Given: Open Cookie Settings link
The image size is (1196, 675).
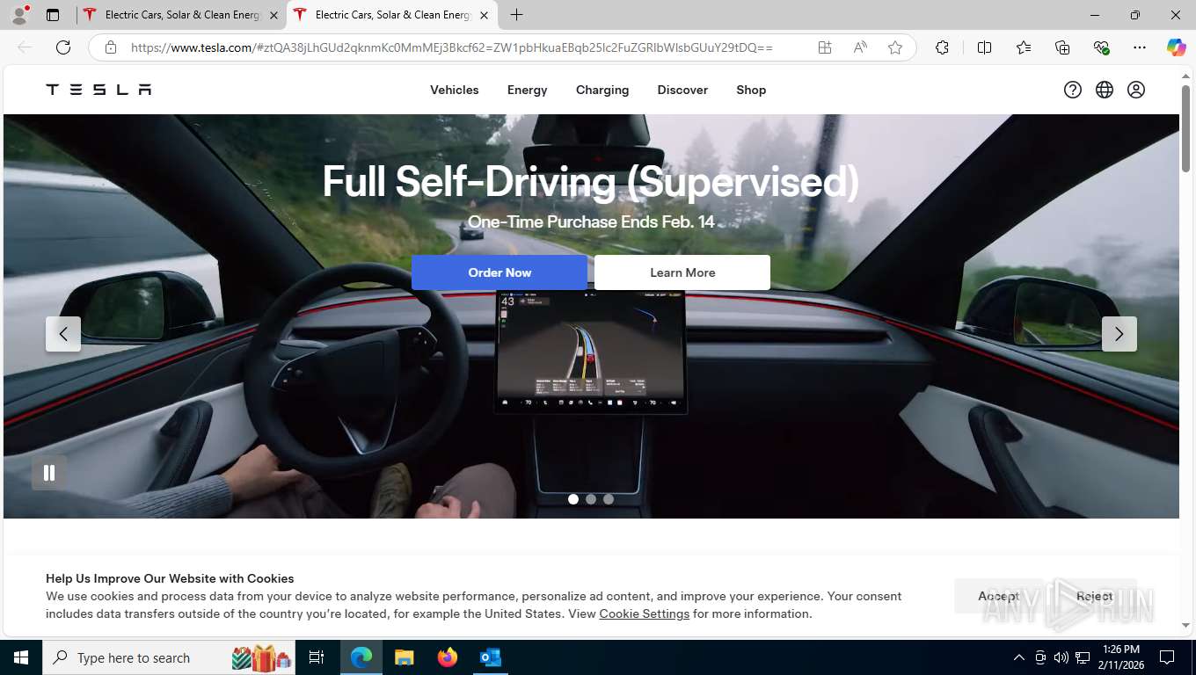Looking at the screenshot, I should tap(644, 613).
